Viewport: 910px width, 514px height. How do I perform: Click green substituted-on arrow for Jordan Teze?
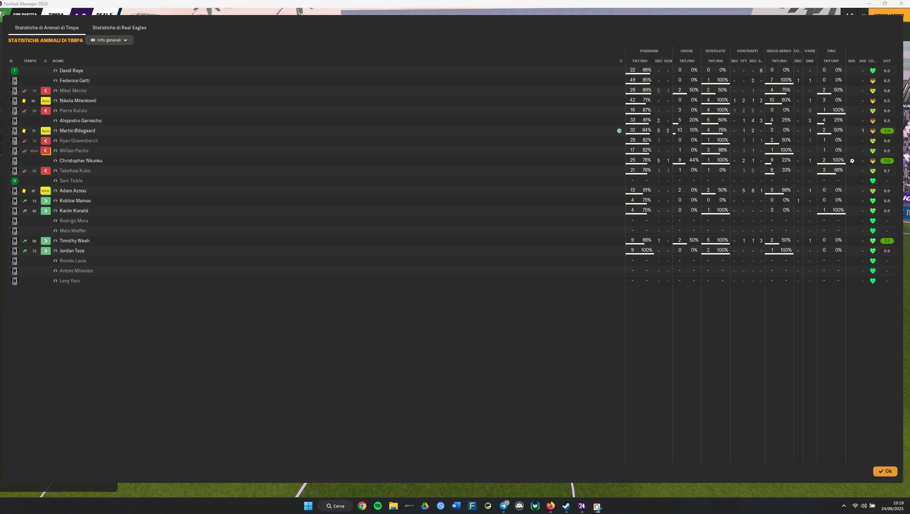[45, 251]
